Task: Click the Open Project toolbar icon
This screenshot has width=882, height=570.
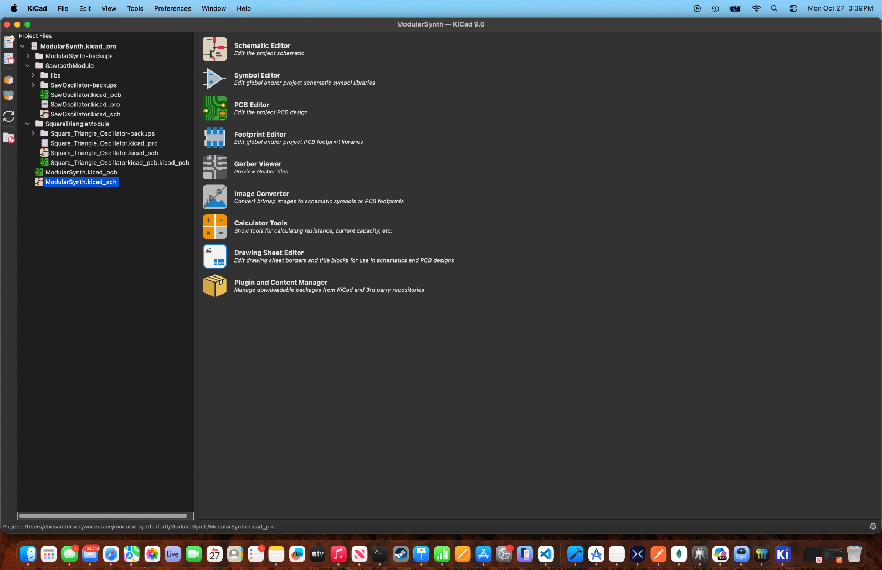Action: pos(9,59)
